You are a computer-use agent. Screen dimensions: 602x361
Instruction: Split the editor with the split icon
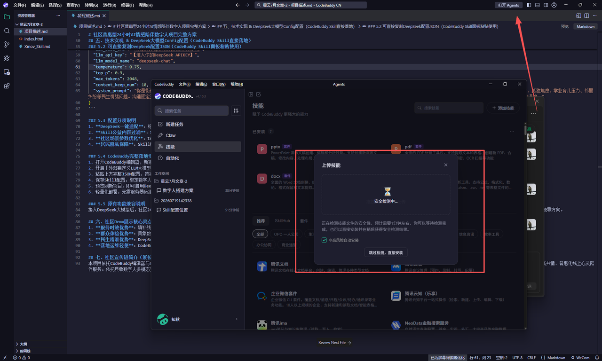(x=587, y=16)
